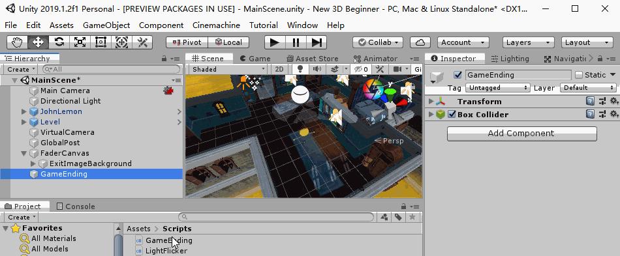Open Layer dropdown showing Default
620x256 pixels.
point(589,87)
